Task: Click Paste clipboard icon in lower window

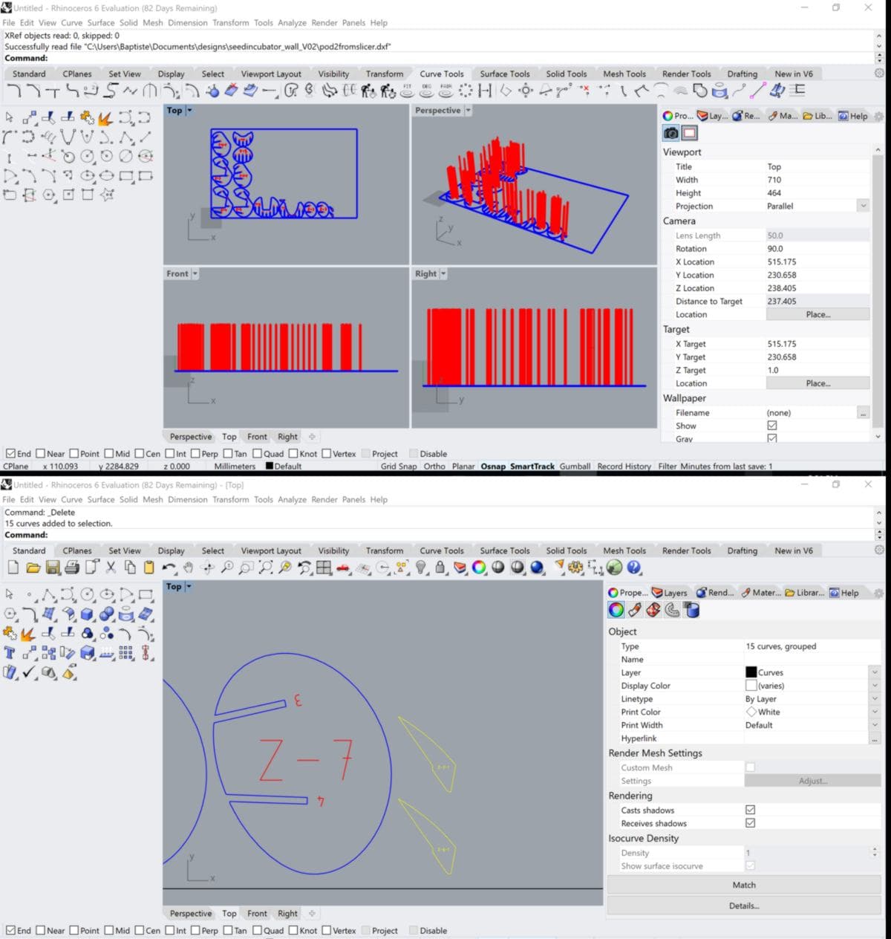Action: (x=148, y=568)
